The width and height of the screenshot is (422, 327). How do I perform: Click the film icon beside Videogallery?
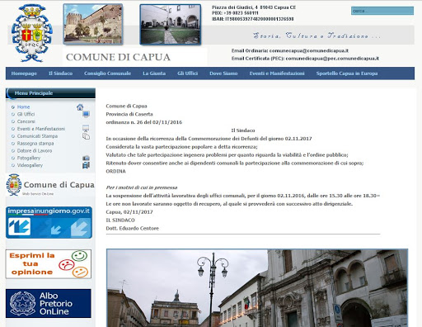[86, 165]
